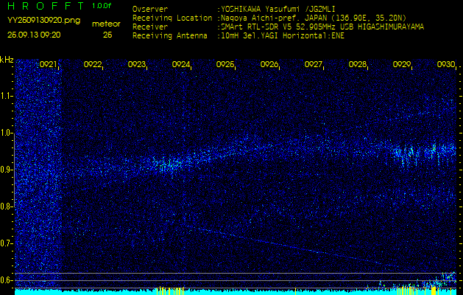The image size is (463, 295).
Task: Select the 0.9 frequency axis label
Action: pyautogui.click(x=7, y=170)
